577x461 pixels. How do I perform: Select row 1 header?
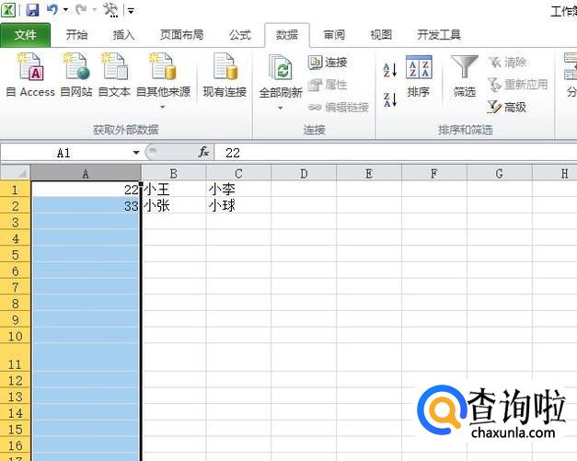[15, 190]
